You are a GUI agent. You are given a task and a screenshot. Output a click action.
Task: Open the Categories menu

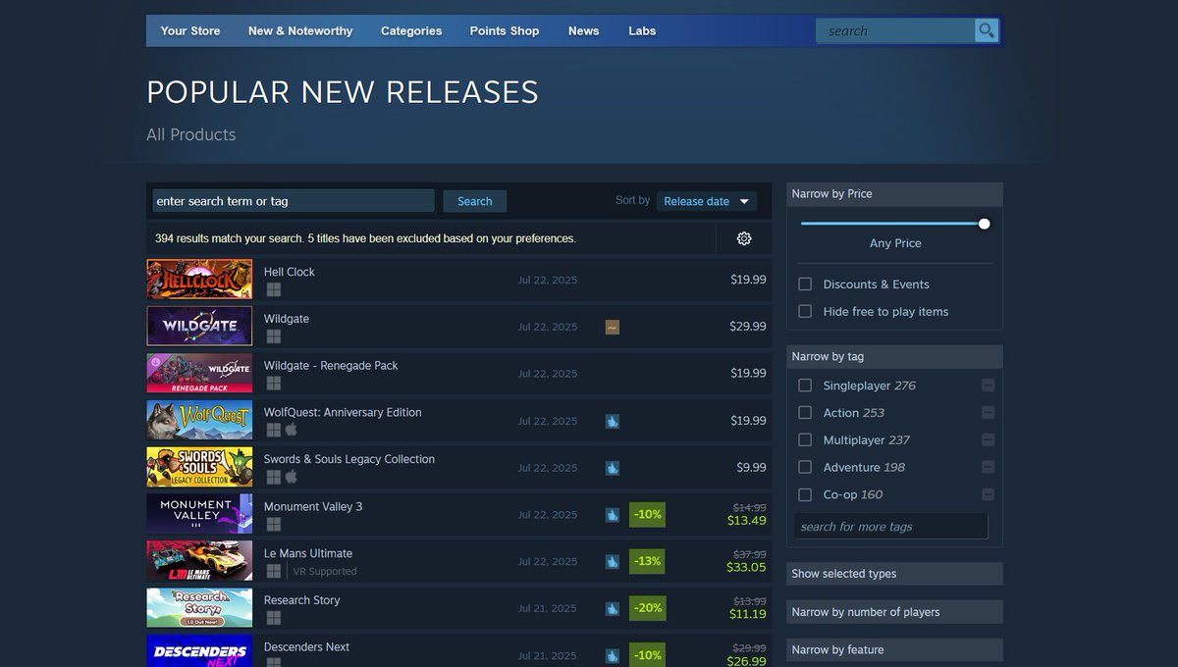pos(411,30)
